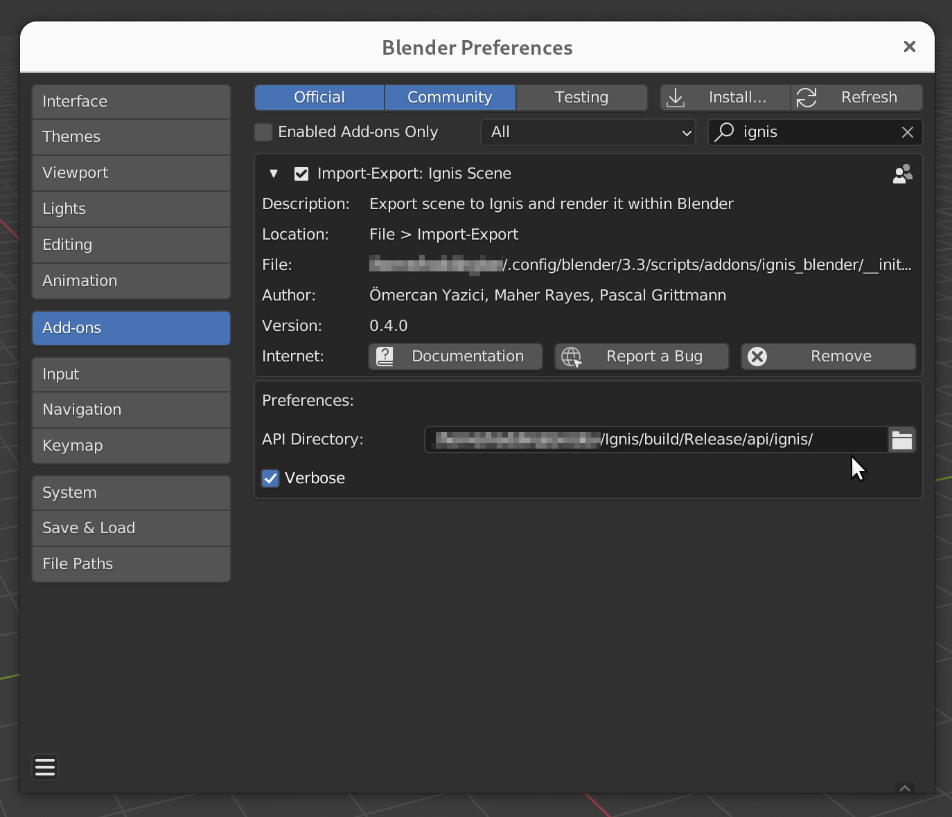Click the 'File > Import-Export' location text
Viewport: 952px width, 817px height.
[x=444, y=235]
